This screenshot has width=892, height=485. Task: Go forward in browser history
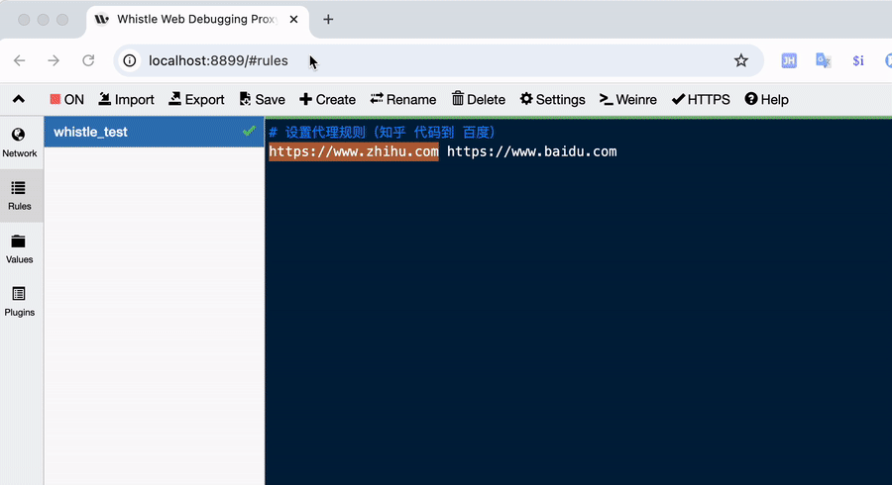pyautogui.click(x=54, y=60)
